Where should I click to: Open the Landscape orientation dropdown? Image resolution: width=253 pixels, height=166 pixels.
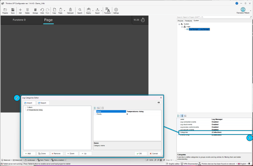pos(30,160)
